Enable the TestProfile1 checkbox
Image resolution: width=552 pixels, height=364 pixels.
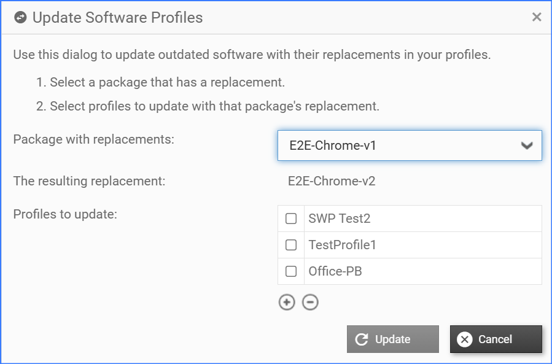pyautogui.click(x=291, y=245)
